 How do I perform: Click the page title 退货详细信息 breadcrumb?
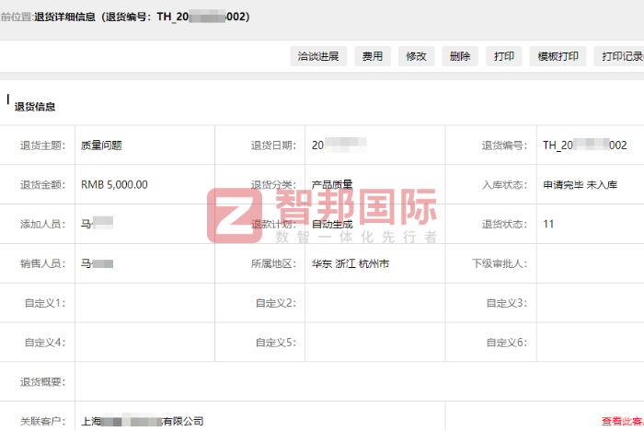tap(67, 17)
